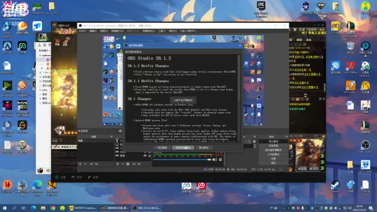Switch to OBS 27.2.4 taskbar button
Viewport: 377px width, 212px height.
click(x=147, y=208)
